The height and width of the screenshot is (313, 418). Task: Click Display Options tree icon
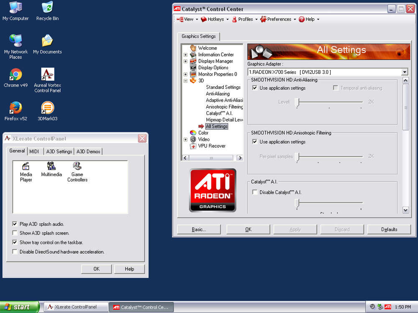point(193,68)
